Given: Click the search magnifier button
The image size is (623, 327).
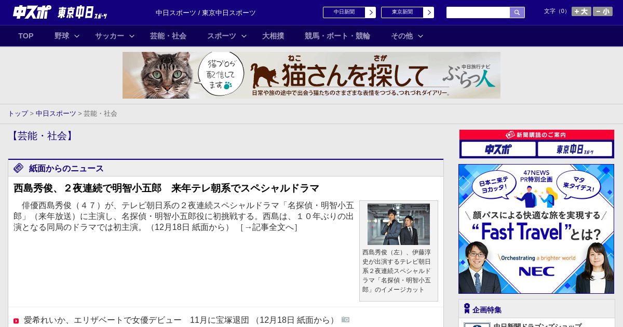Looking at the screenshot, I should pos(517,12).
